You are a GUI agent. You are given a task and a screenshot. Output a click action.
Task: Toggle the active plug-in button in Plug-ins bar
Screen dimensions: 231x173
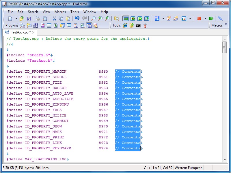point(89,25)
